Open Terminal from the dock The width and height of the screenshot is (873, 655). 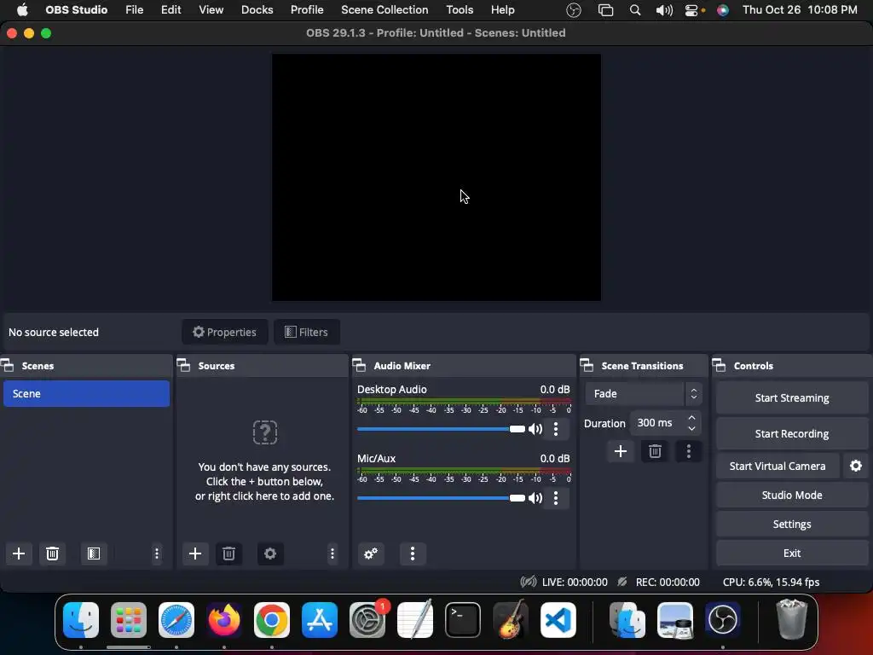(x=463, y=619)
